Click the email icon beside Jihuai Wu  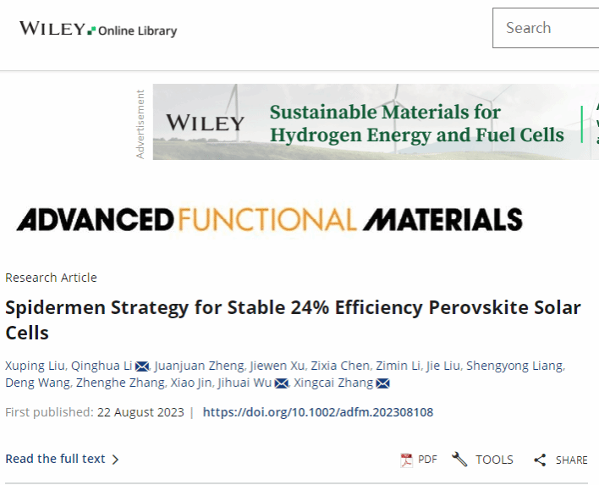coord(281,383)
